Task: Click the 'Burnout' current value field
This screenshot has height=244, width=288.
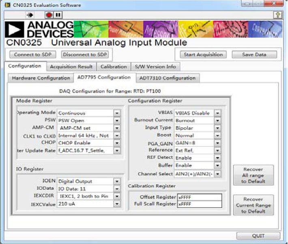Action: point(194,121)
